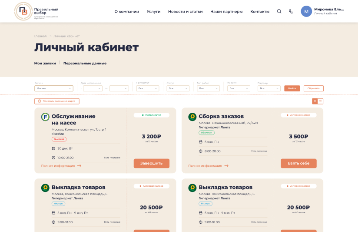Image resolution: width=358 pixels, height=232 pixels.
Task: Click the blue M user avatar
Action: pos(306,11)
